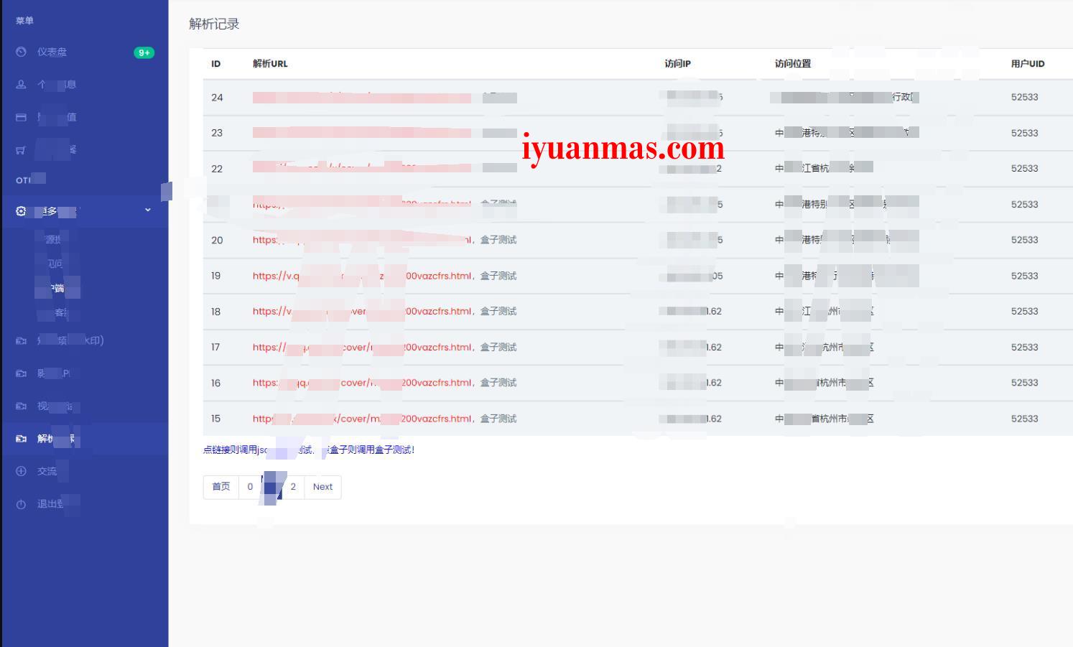
Task: Go to 首页 in the pagination
Action: click(221, 487)
